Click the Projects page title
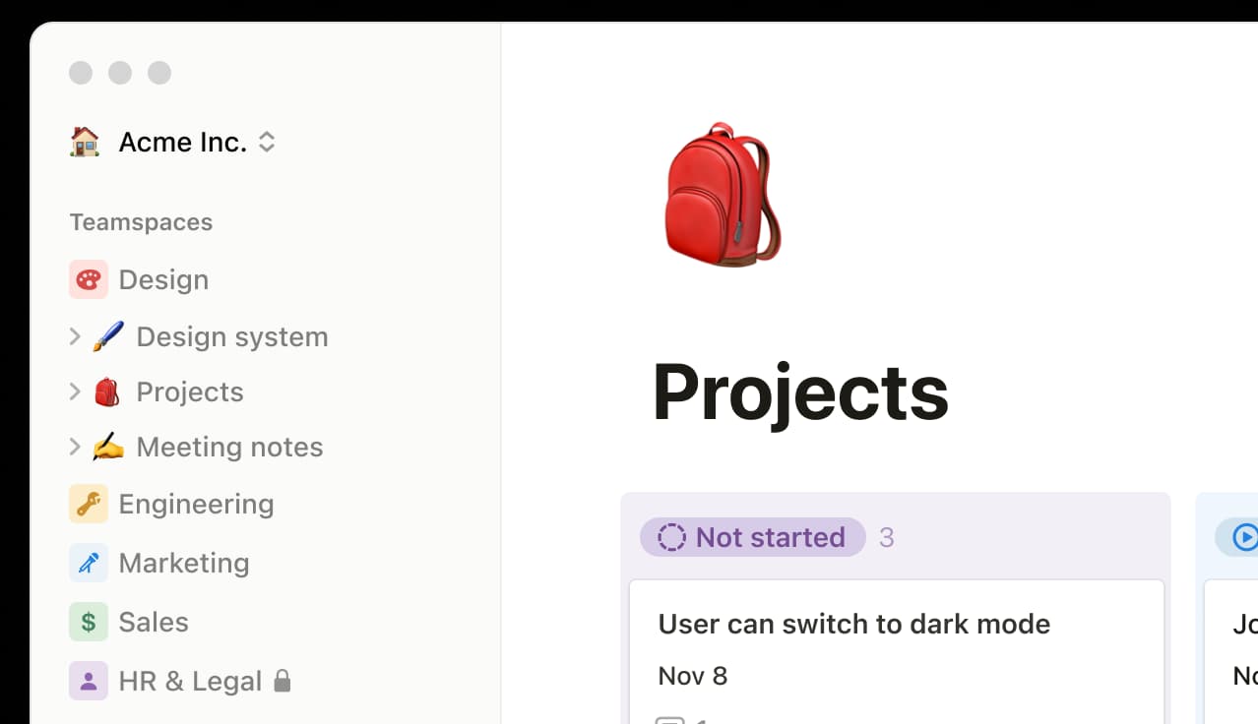 tap(799, 392)
